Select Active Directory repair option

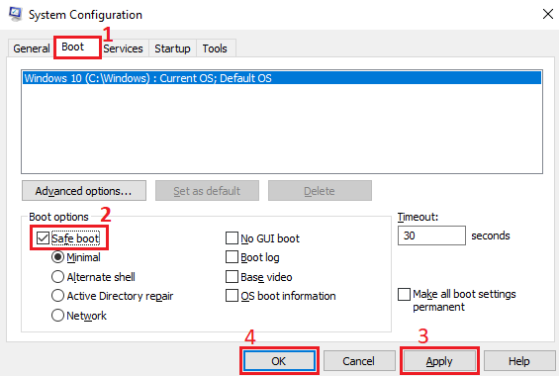(57, 296)
